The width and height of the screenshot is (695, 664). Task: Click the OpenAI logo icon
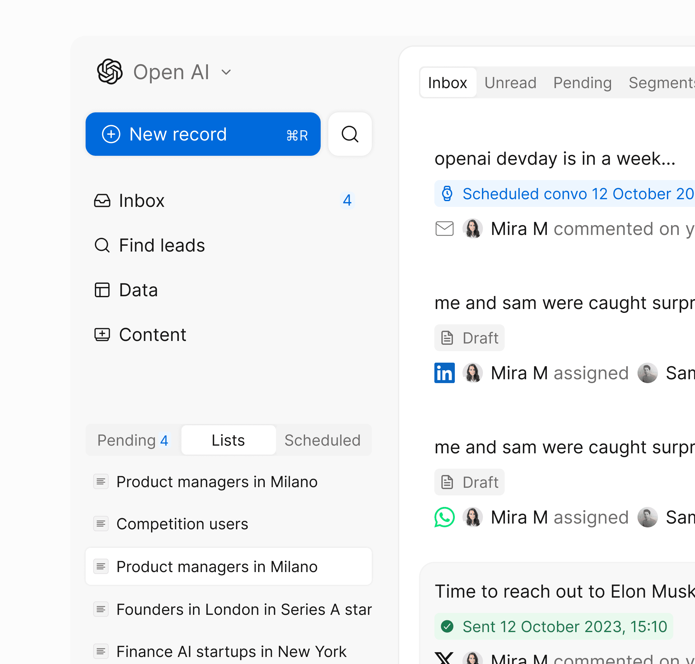tap(110, 72)
